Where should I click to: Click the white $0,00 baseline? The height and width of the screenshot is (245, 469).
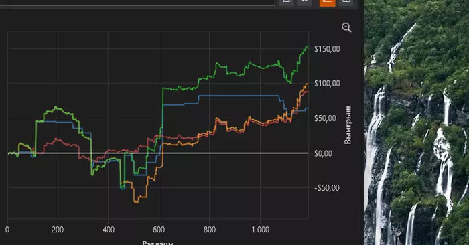tap(157, 153)
